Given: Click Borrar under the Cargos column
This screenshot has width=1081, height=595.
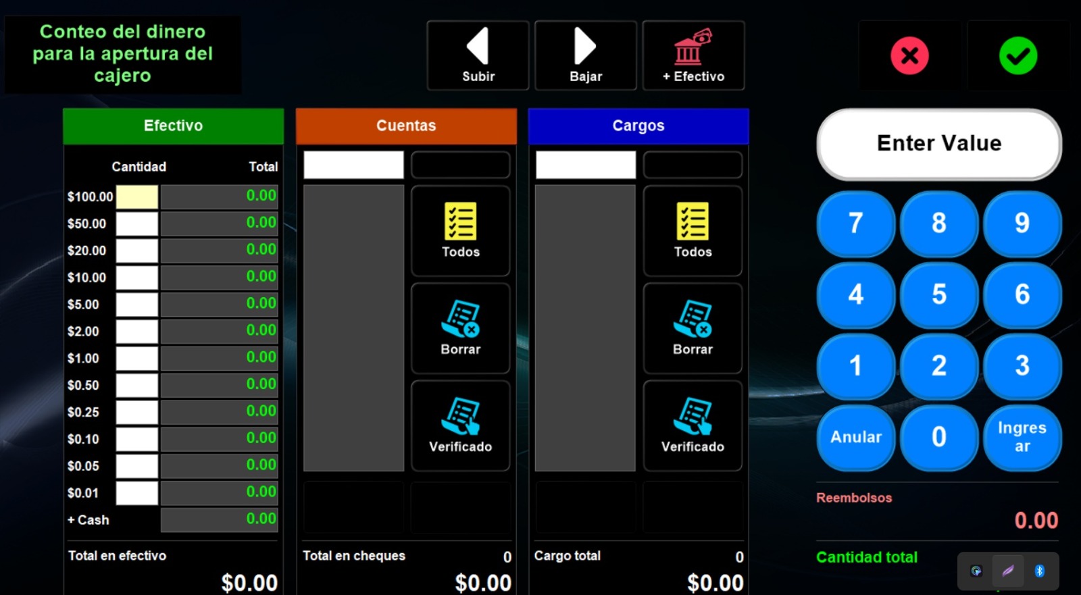Looking at the screenshot, I should click(693, 328).
